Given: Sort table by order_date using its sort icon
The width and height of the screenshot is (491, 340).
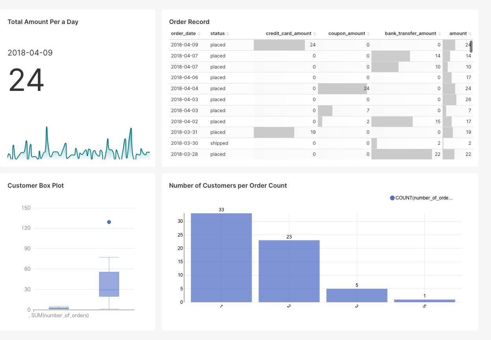Looking at the screenshot, I should click(199, 34).
